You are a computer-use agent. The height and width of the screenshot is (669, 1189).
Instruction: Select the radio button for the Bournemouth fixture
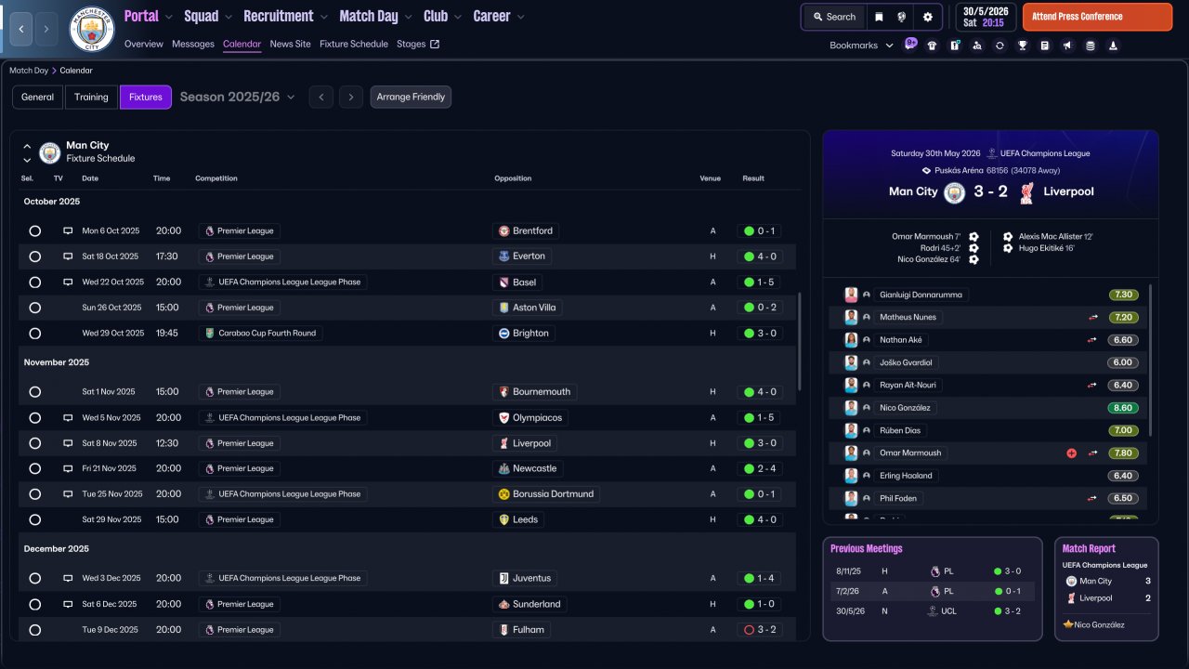click(x=35, y=392)
